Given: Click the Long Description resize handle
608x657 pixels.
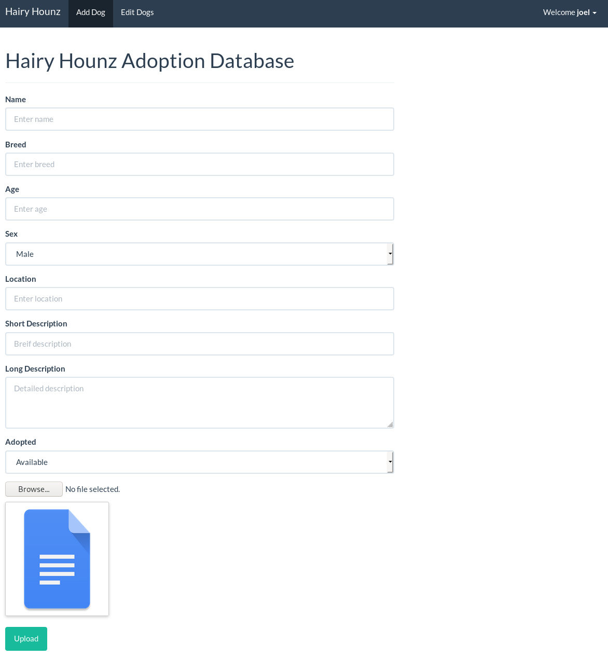Looking at the screenshot, I should [390, 425].
